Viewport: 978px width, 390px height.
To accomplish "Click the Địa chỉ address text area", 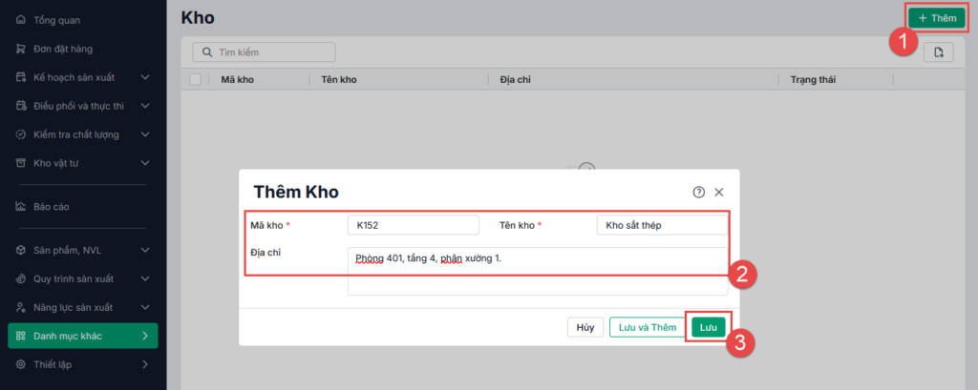I will click(x=537, y=272).
